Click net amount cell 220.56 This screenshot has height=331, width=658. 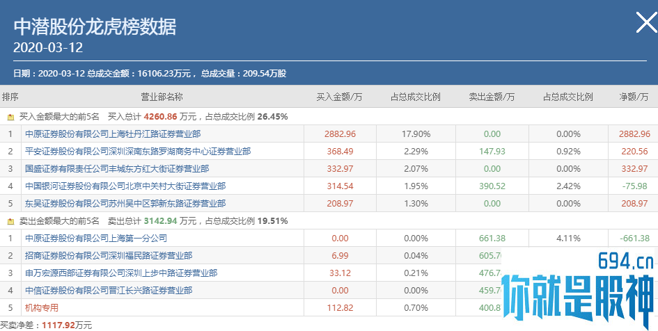(634, 152)
